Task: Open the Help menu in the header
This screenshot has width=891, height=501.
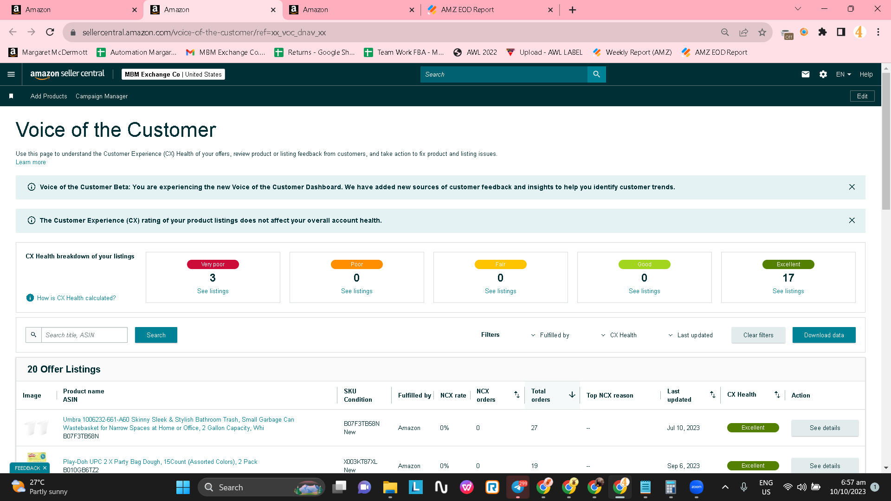Action: click(866, 74)
